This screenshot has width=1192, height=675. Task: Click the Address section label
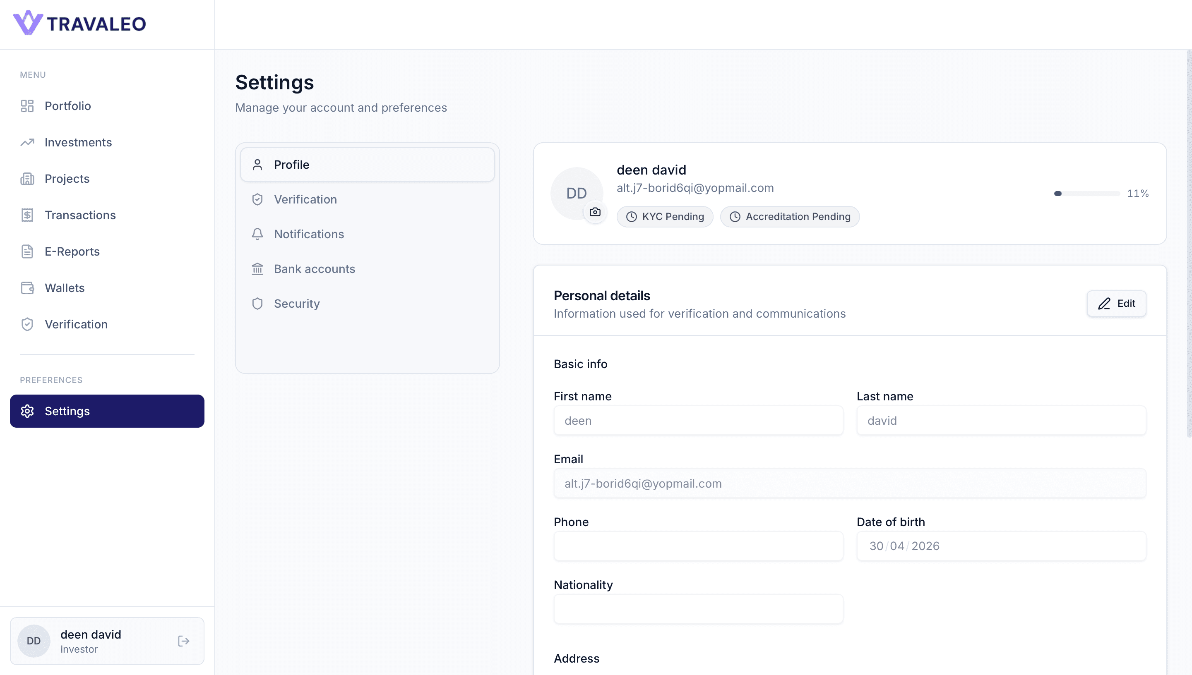coord(577,658)
